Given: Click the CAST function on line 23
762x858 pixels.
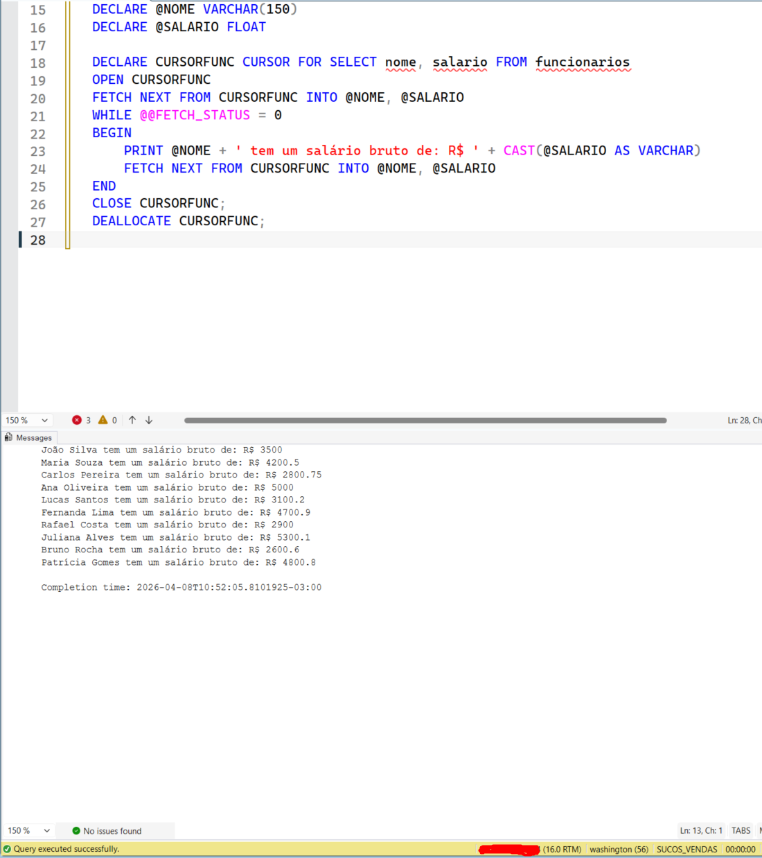Looking at the screenshot, I should coord(519,150).
